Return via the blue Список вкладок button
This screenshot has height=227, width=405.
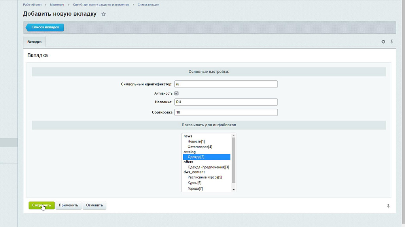click(45, 28)
